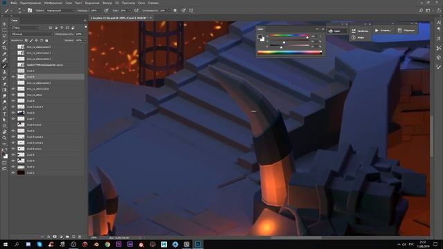
Task: Add a layer style with the fx button
Action: (48, 237)
